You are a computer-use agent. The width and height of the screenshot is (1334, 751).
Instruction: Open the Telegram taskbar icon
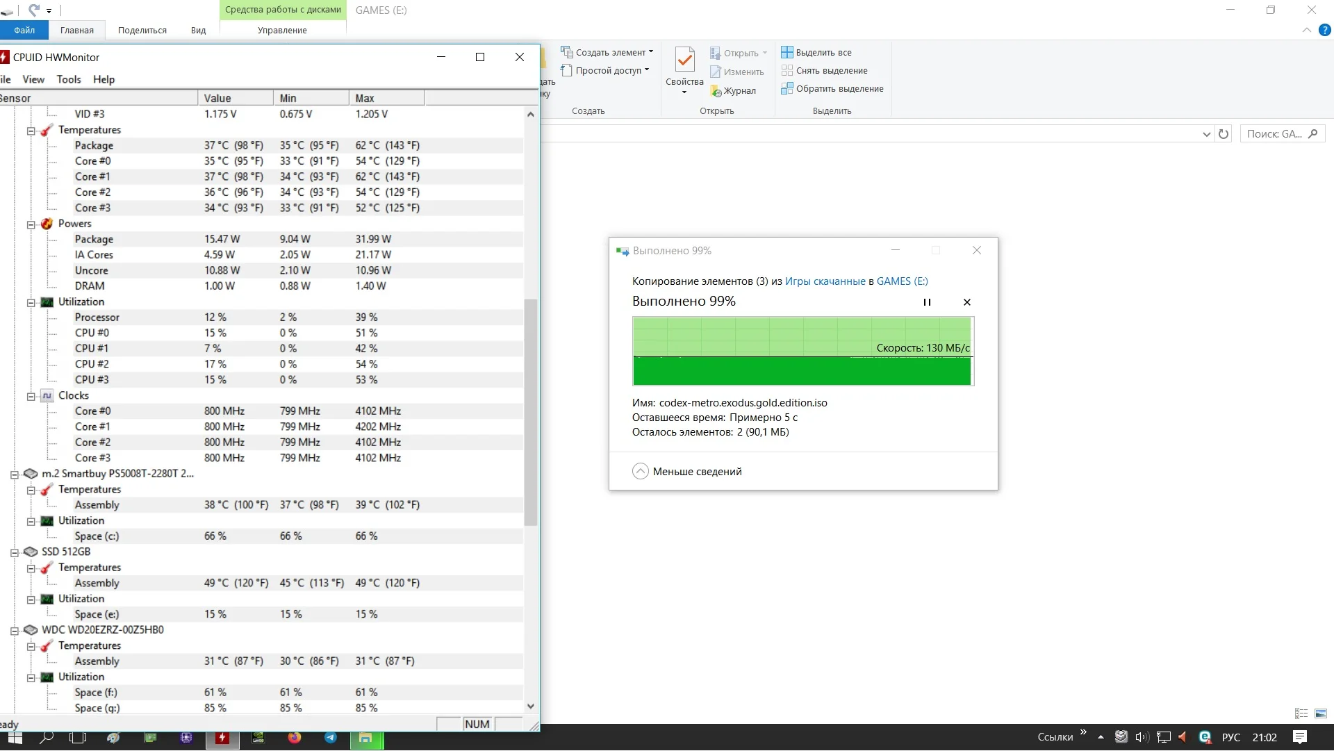pyautogui.click(x=331, y=738)
